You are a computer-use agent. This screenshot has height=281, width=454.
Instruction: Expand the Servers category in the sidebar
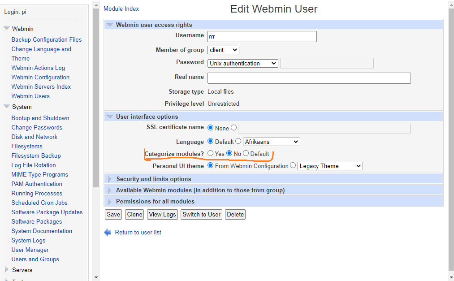[6, 270]
